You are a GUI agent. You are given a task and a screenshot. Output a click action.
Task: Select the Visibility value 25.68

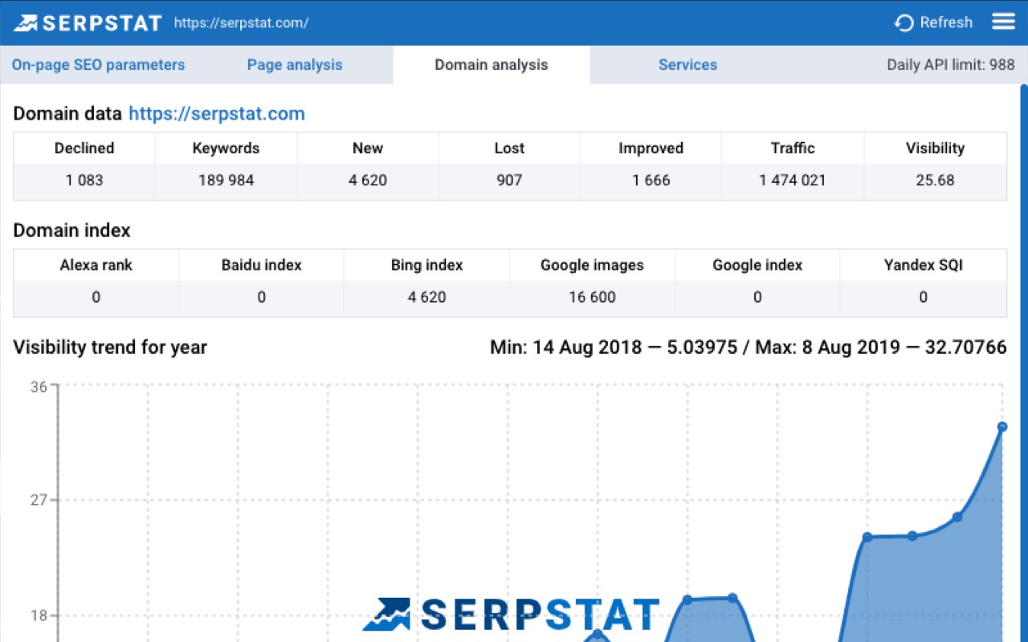pos(935,181)
